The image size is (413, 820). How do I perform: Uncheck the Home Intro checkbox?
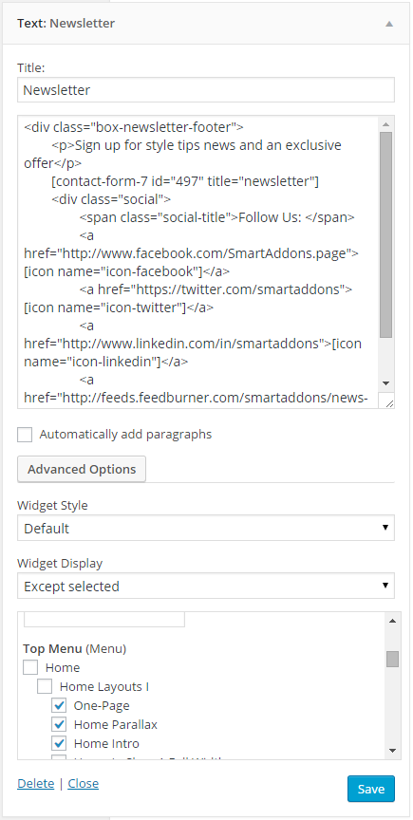pos(59,743)
